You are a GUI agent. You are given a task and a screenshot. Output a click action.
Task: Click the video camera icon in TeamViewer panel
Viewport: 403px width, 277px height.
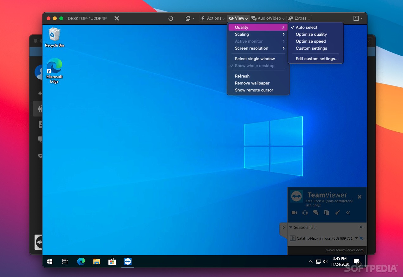point(294,213)
